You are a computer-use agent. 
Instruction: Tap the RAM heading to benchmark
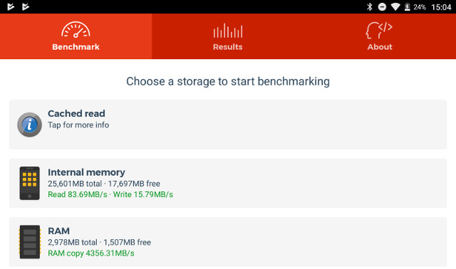58,231
